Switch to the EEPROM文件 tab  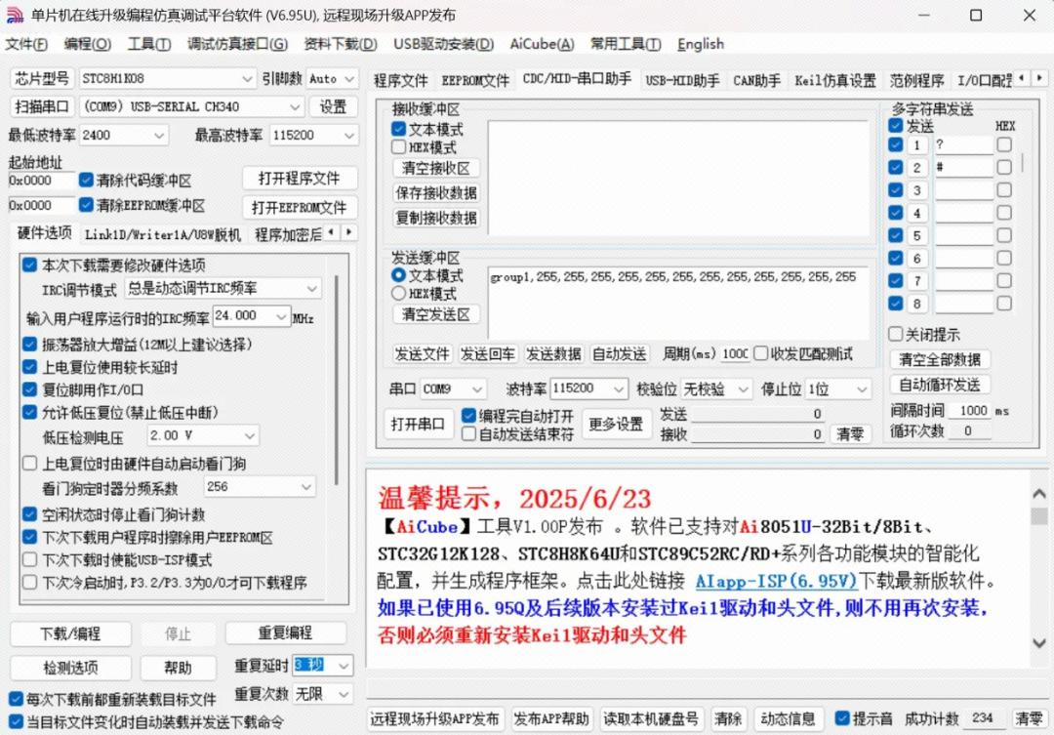pyautogui.click(x=475, y=81)
